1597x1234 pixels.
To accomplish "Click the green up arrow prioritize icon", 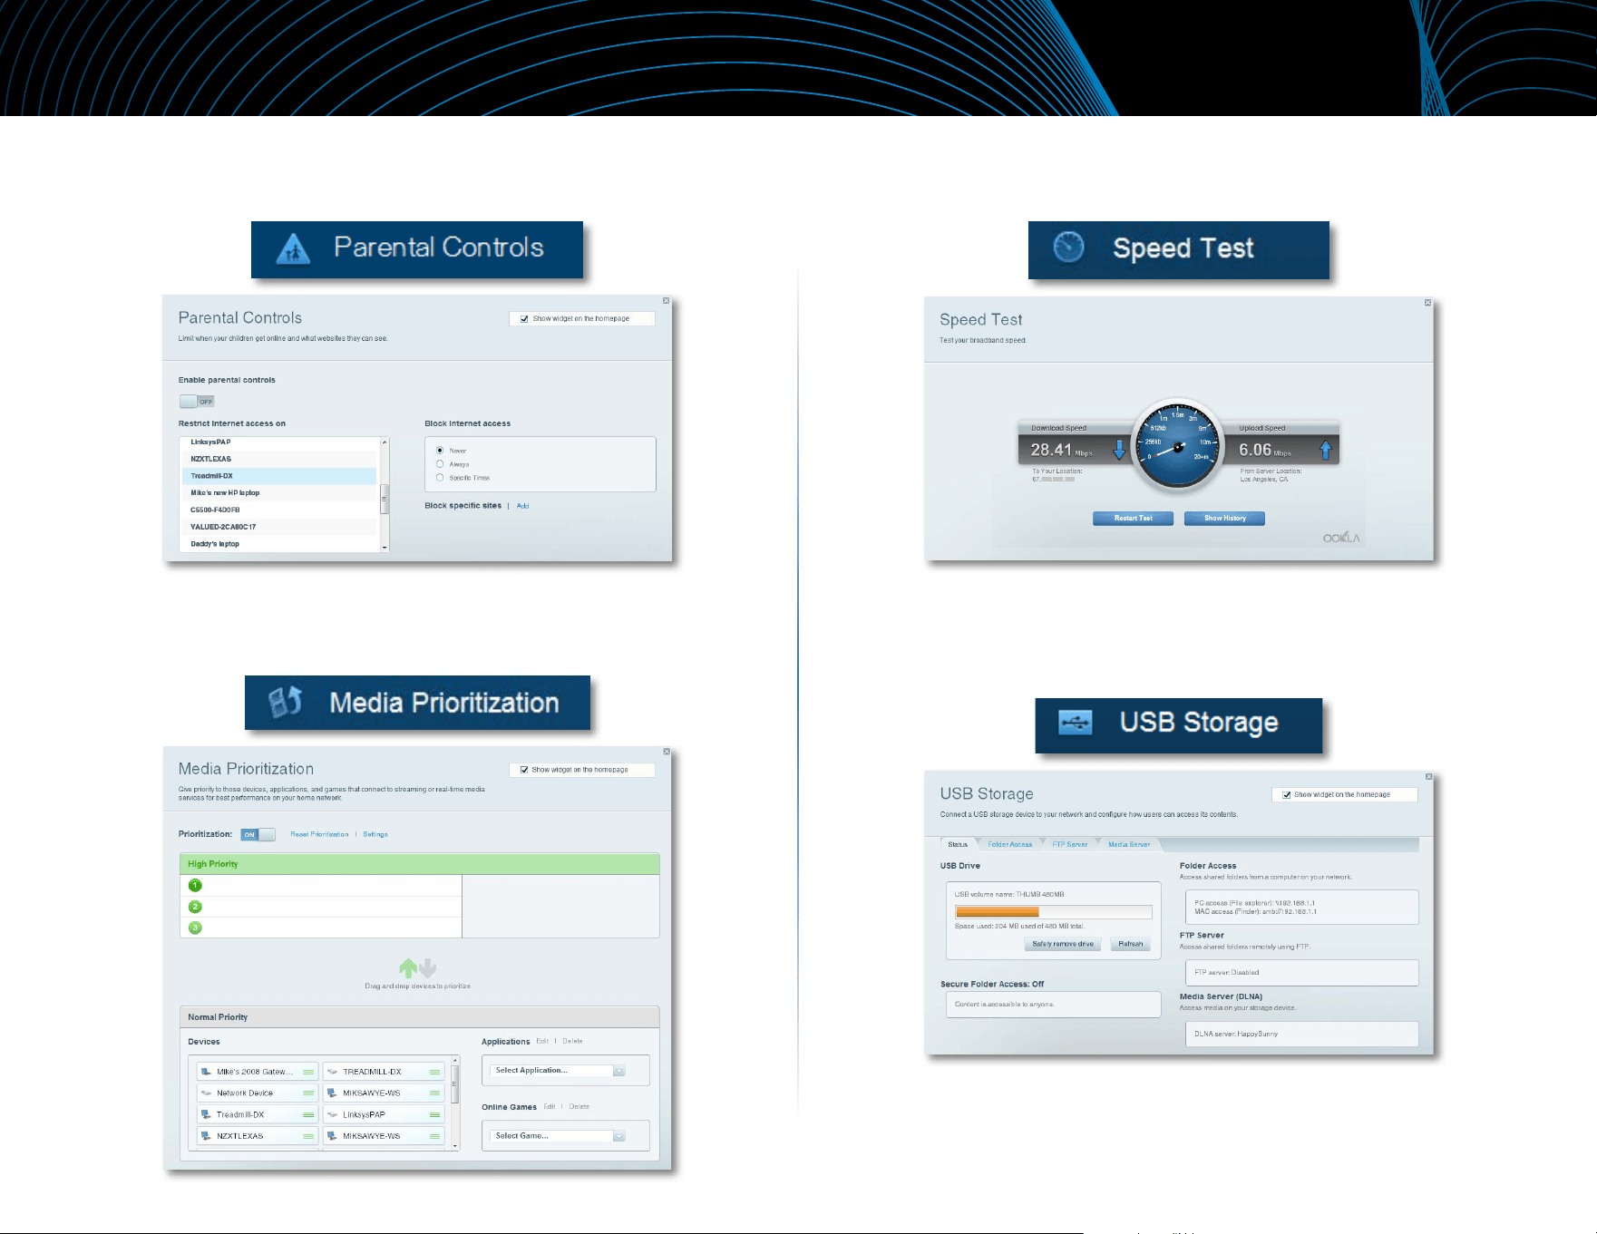I will pos(408,968).
